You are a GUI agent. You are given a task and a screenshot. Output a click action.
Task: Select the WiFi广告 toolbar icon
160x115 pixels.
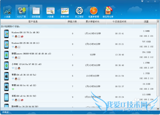point(22,12)
